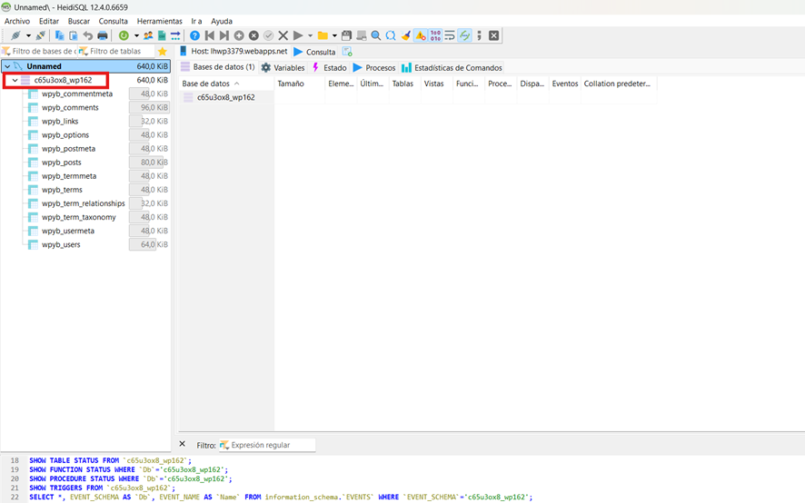Open the Herramientas menu
Image resolution: width=805 pixels, height=503 pixels.
(159, 21)
